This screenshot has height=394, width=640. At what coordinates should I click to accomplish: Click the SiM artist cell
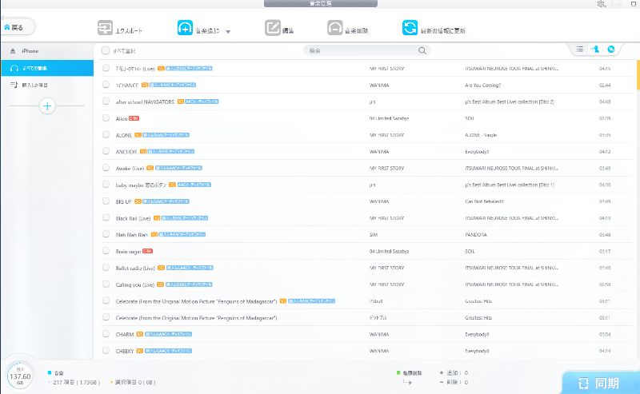(373, 234)
